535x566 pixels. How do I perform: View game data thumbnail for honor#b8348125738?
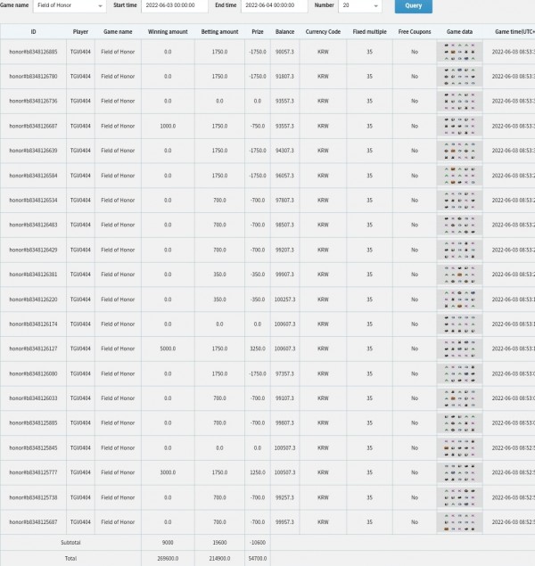[459, 497]
